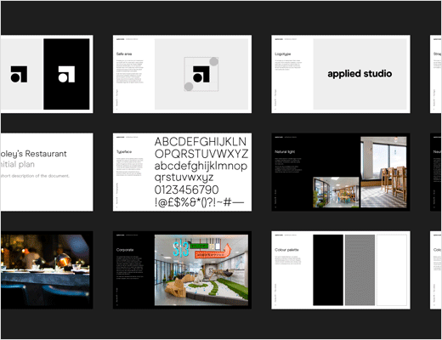Open the corporate lobby photo with neon sign

201,270
